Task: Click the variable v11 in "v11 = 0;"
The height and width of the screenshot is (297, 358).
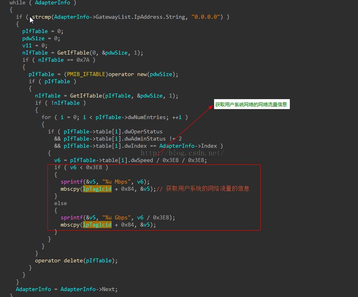Action: [x=27, y=46]
